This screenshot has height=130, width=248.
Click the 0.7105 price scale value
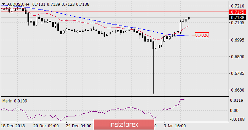[x=237, y=23]
